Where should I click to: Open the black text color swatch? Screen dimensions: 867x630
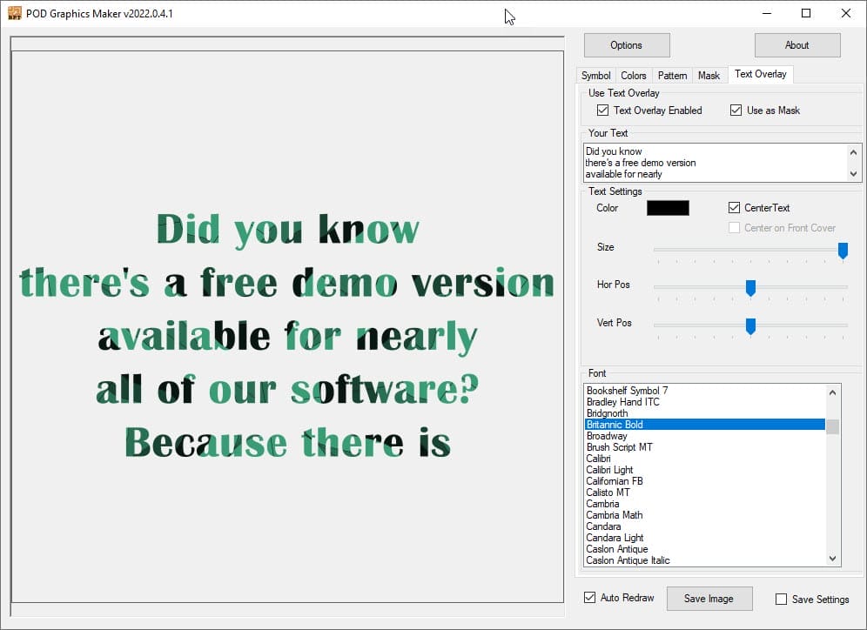coord(668,208)
